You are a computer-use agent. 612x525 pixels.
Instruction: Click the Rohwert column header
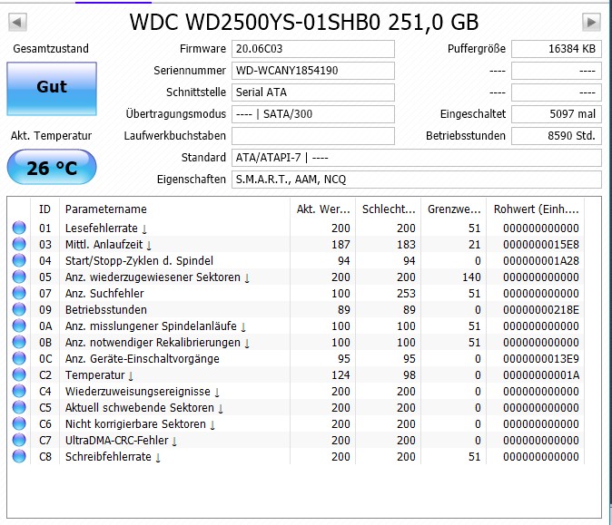[536, 209]
